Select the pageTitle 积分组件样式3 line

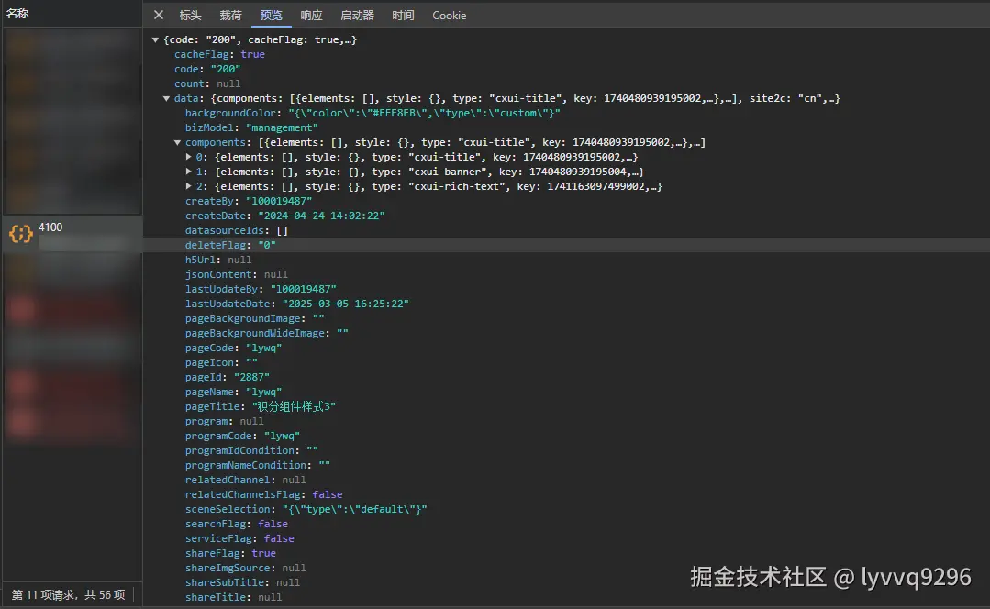[261, 406]
